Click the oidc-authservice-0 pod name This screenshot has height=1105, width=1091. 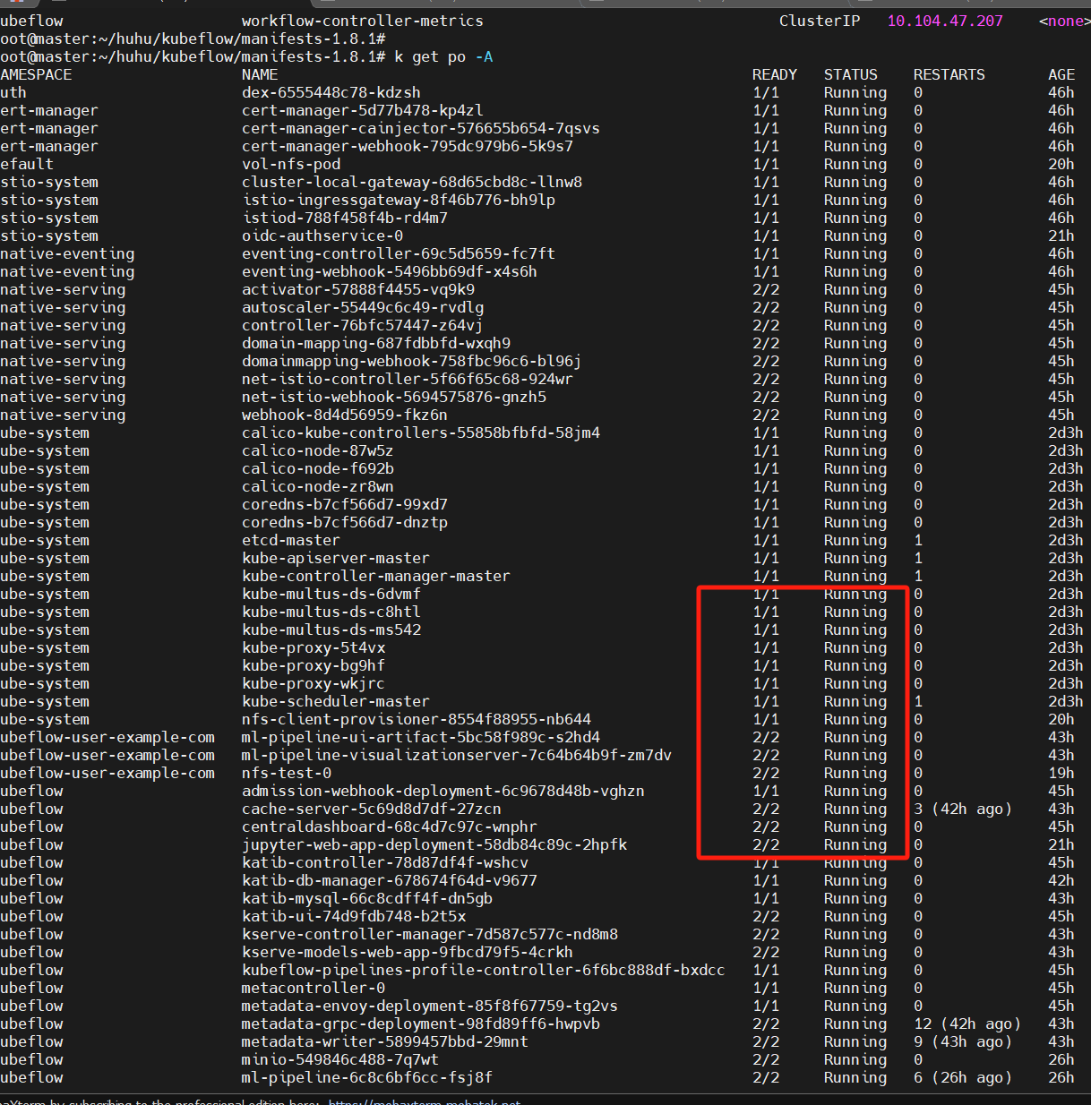coord(322,236)
